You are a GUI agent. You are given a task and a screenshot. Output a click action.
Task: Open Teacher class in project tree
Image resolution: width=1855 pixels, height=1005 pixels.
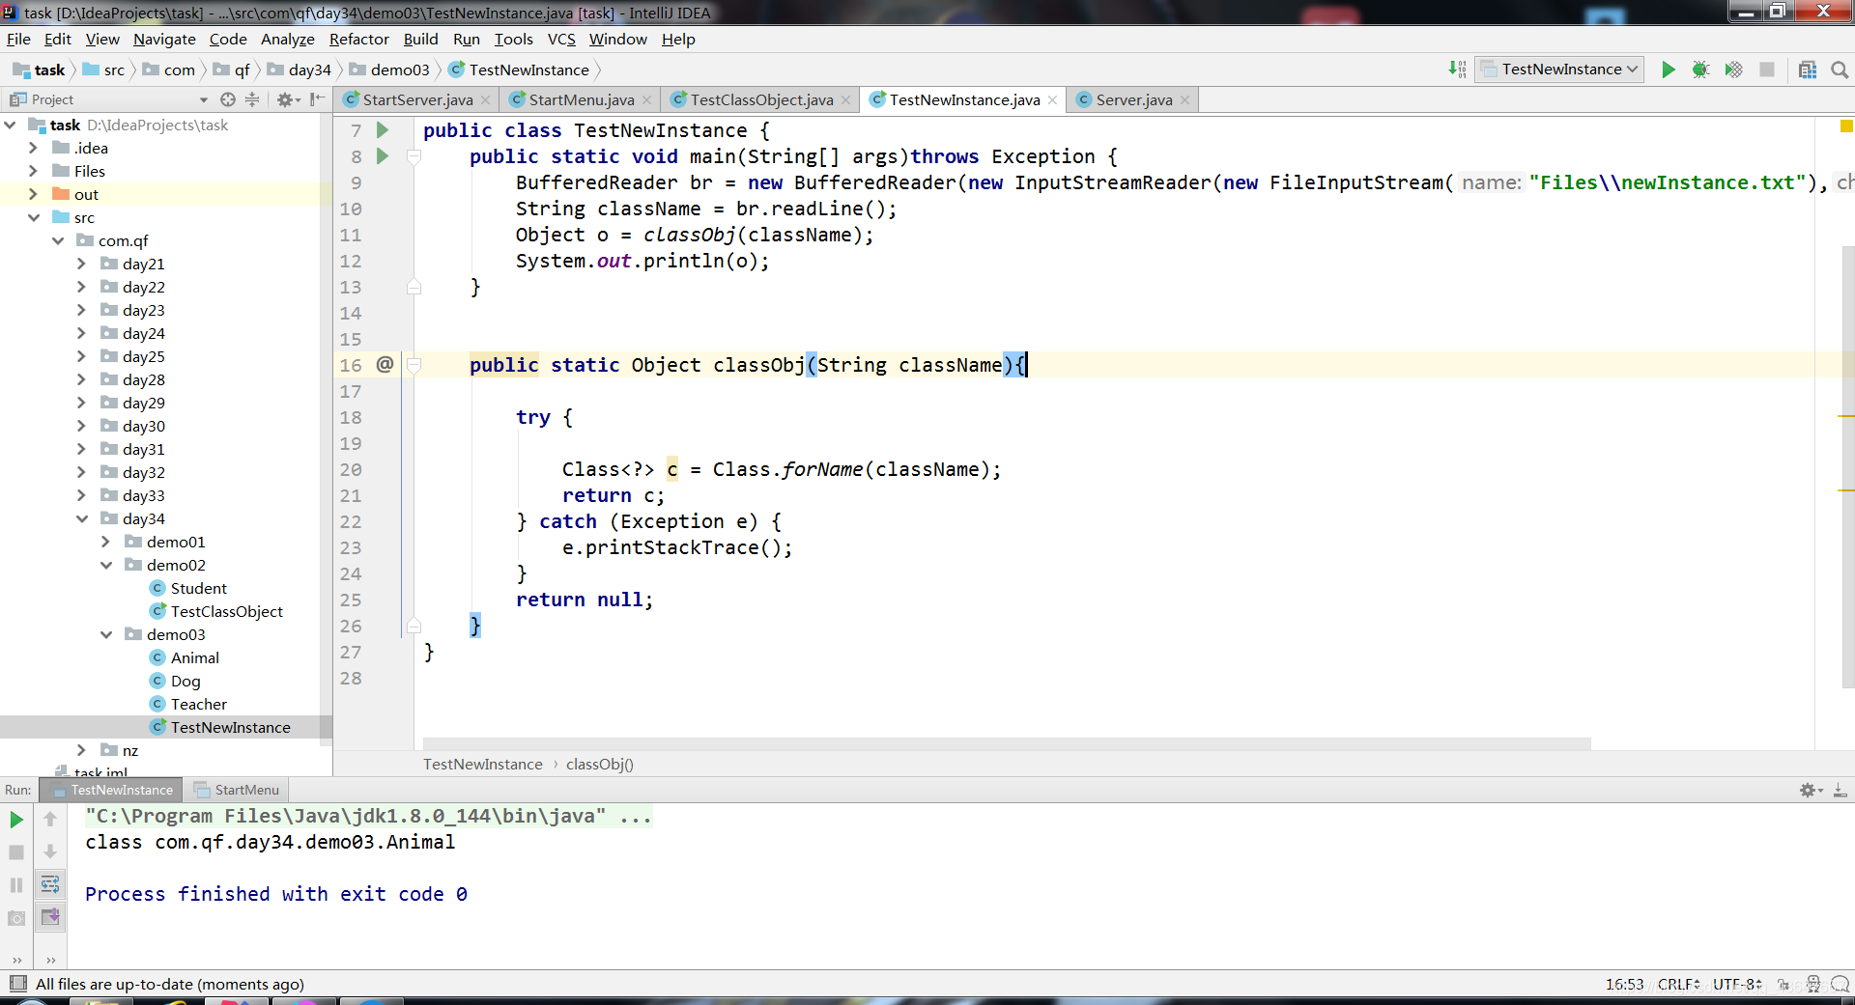198,704
